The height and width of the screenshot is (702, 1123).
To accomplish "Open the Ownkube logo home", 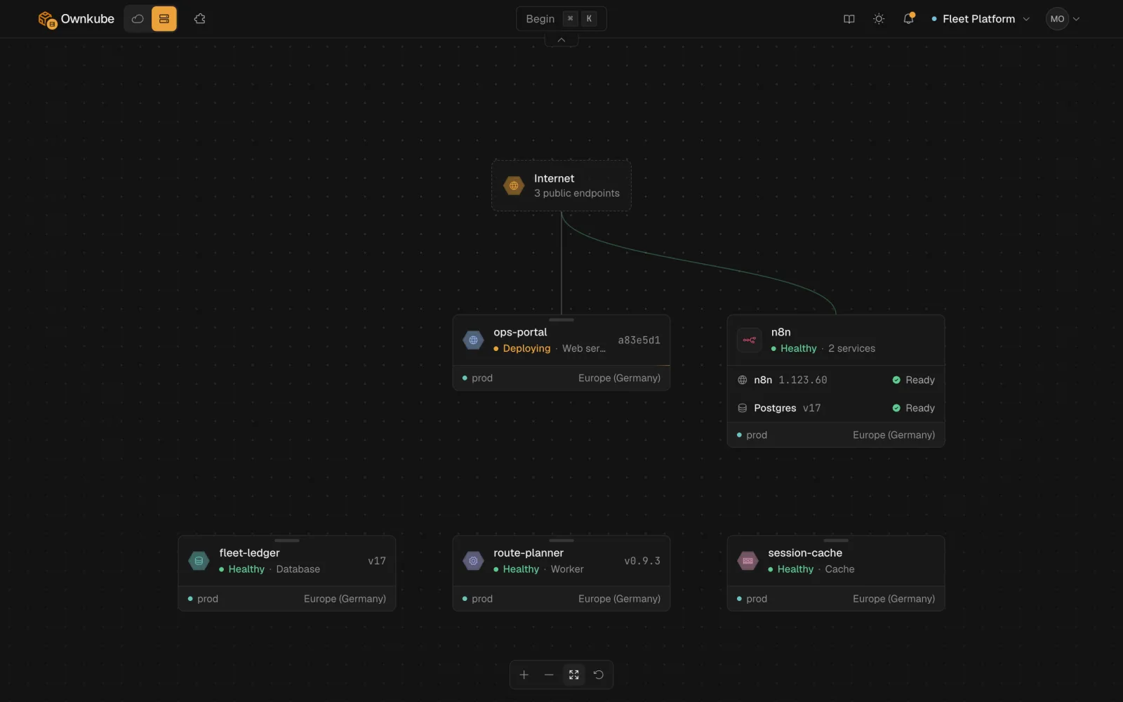I will click(76, 19).
